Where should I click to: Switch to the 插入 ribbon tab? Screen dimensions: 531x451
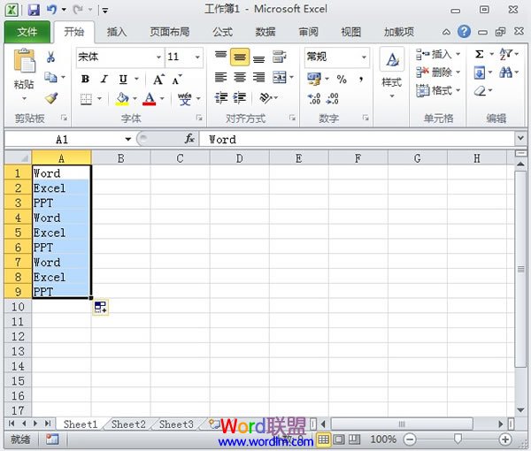117,32
